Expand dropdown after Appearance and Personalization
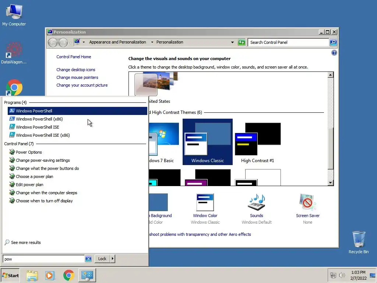377x283 pixels. tap(152, 42)
